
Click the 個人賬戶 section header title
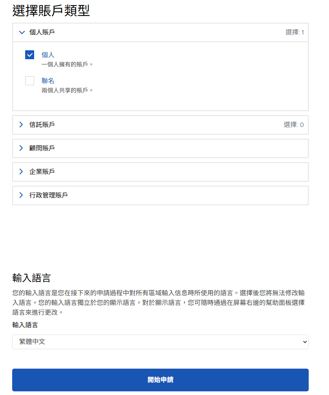(42, 32)
